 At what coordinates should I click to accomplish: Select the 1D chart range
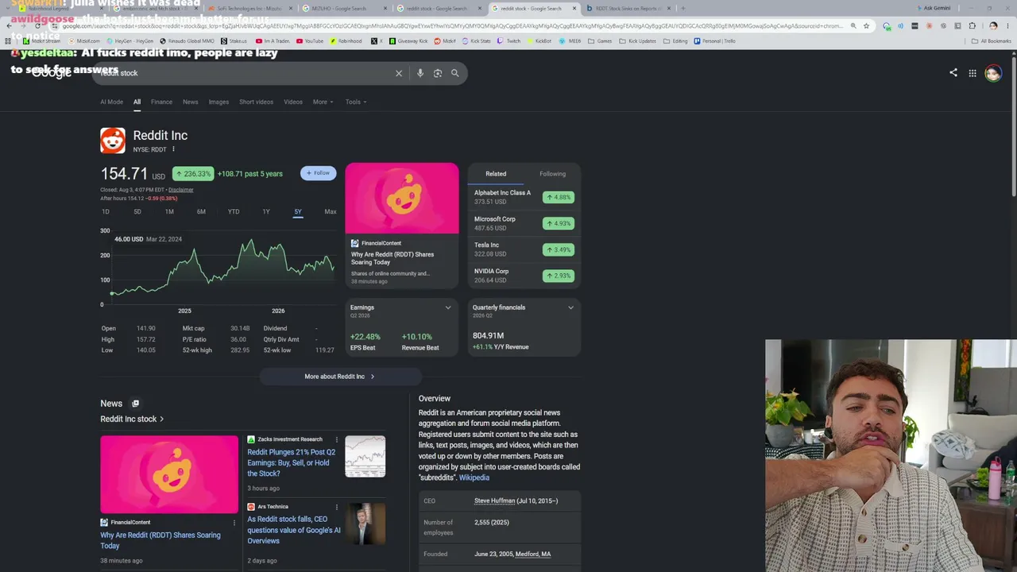pos(106,211)
